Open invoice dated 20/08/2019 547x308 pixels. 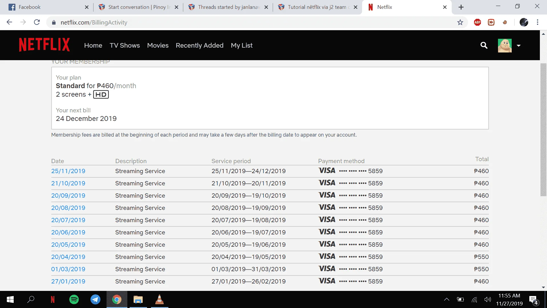[x=68, y=208]
